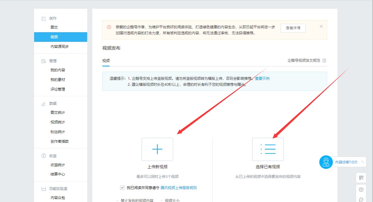Viewport: 373px width, 202px height.
Task: Click the feedback chat bubble icon
Action: click(x=361, y=200)
